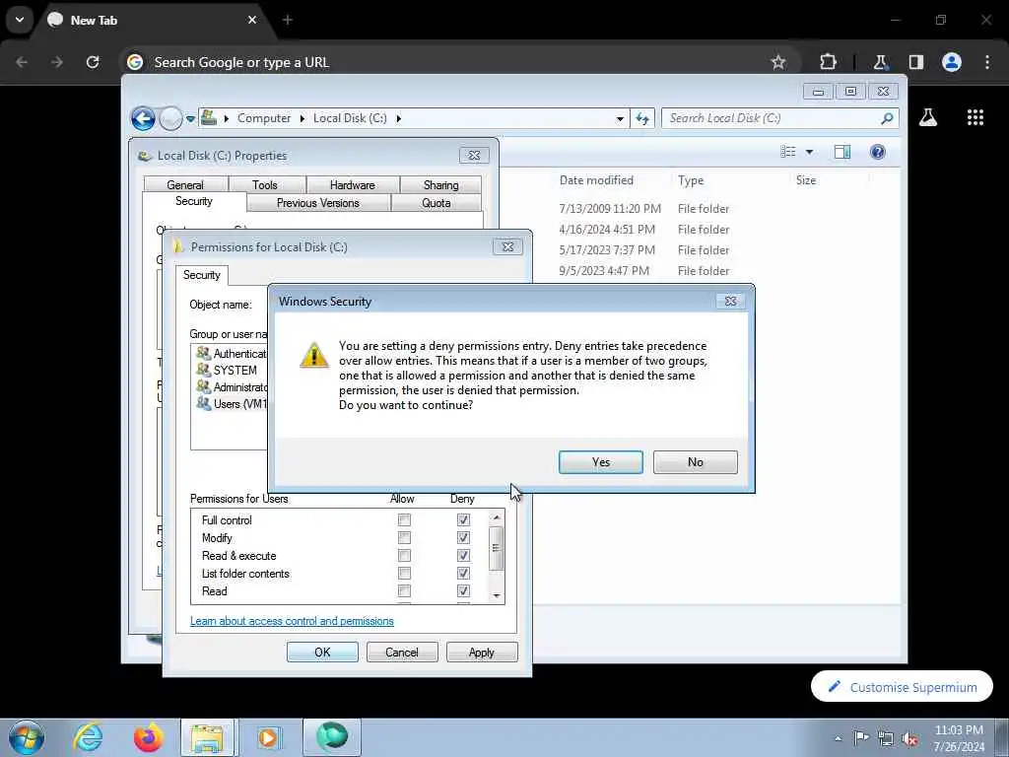
Task: Tick Allow for List folder contents
Action: click(404, 573)
